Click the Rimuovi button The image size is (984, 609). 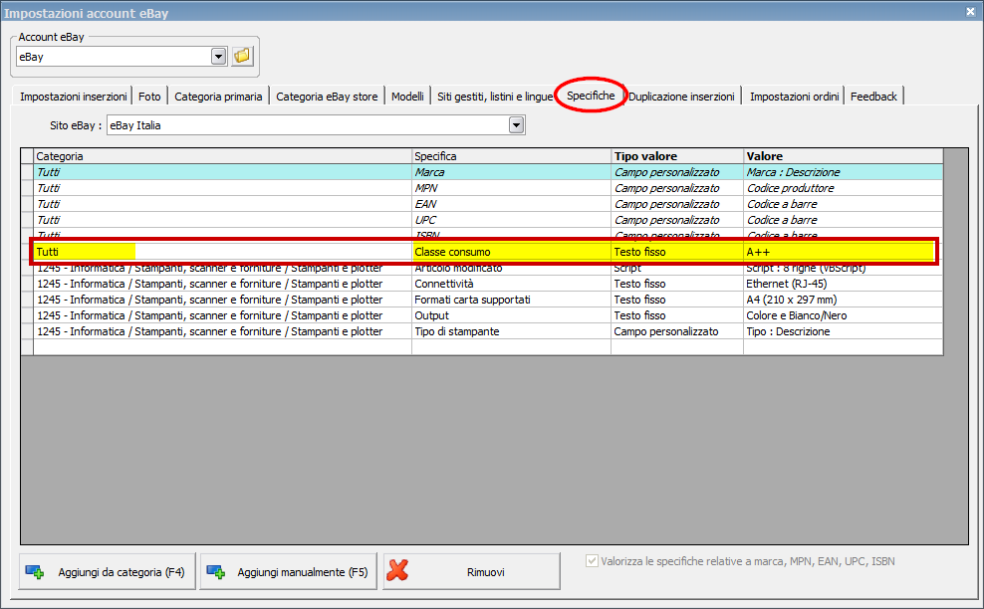click(x=471, y=571)
